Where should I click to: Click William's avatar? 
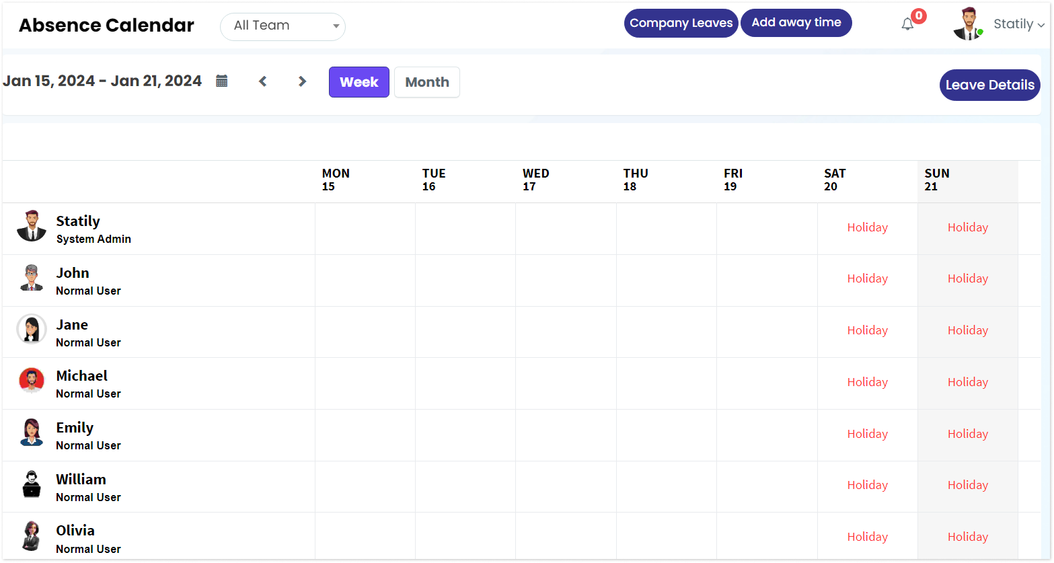point(32,484)
